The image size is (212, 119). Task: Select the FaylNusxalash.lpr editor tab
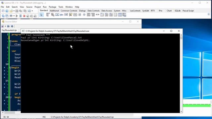click(9, 30)
